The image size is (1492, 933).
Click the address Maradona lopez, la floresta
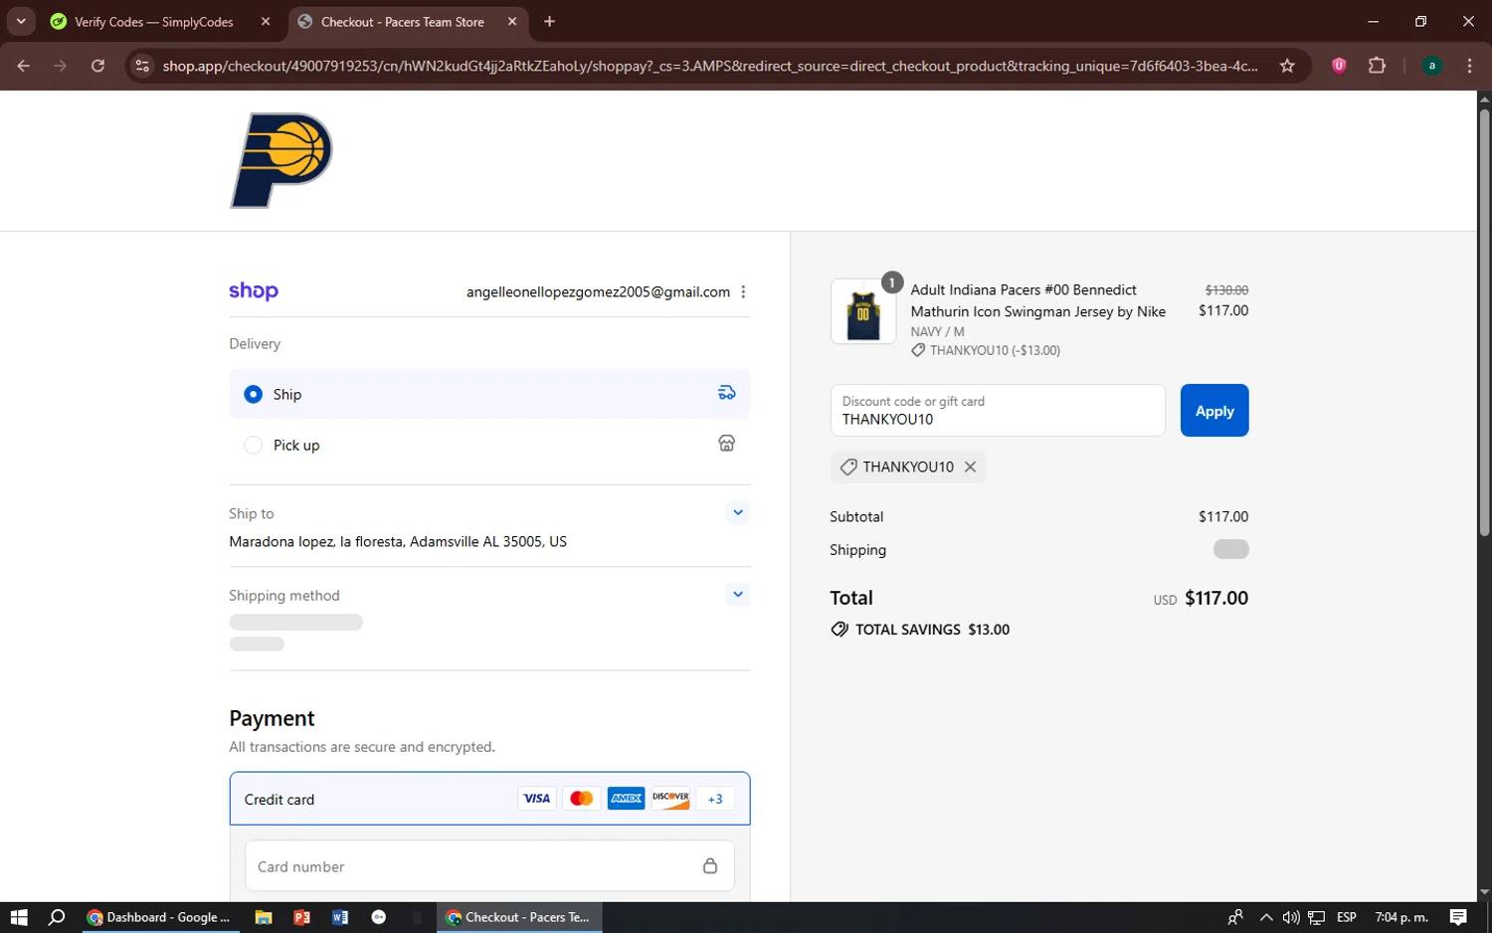(398, 542)
